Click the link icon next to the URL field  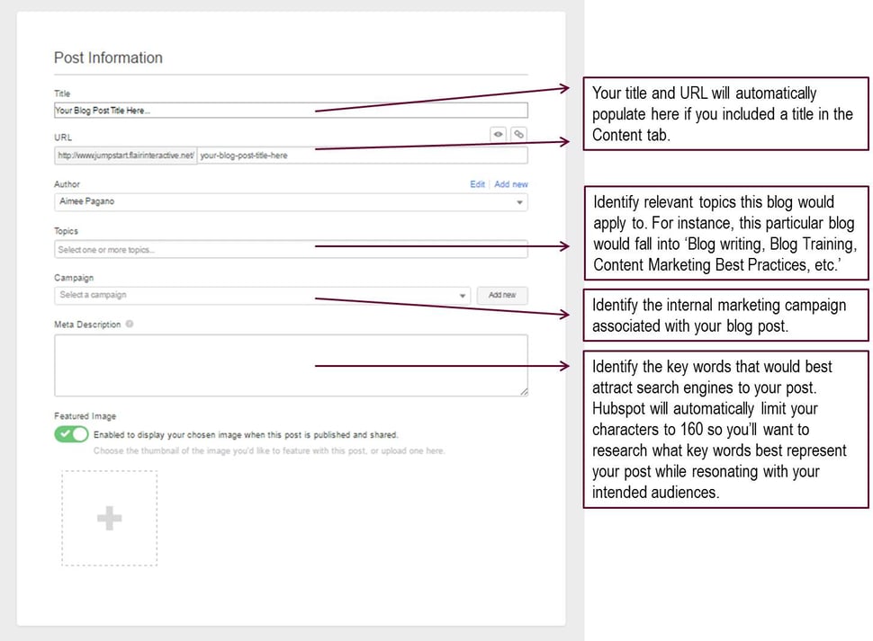[519, 134]
